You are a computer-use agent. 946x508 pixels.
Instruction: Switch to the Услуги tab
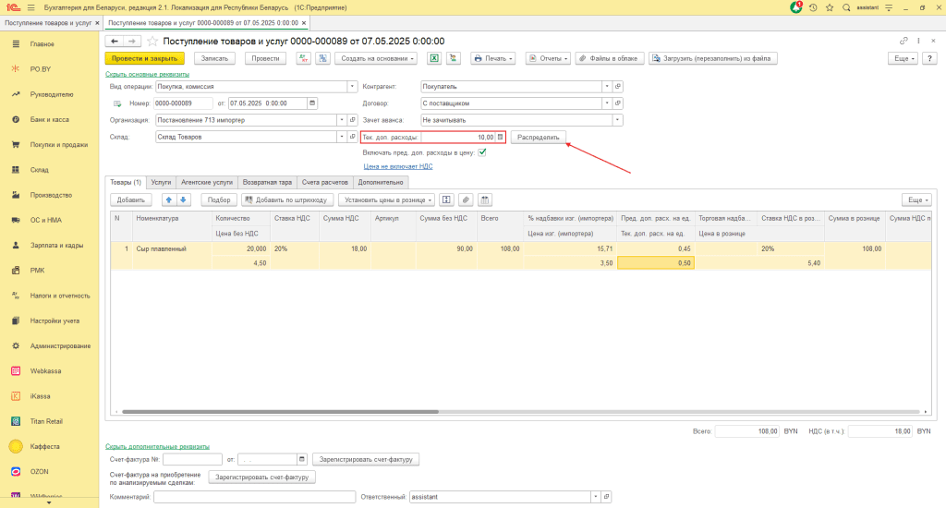click(161, 183)
